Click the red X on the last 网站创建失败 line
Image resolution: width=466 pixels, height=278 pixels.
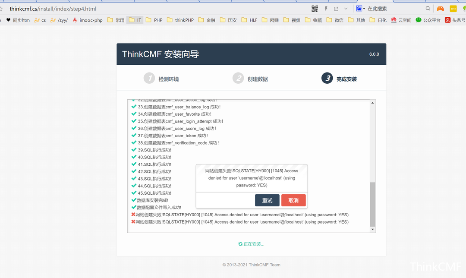(x=133, y=221)
